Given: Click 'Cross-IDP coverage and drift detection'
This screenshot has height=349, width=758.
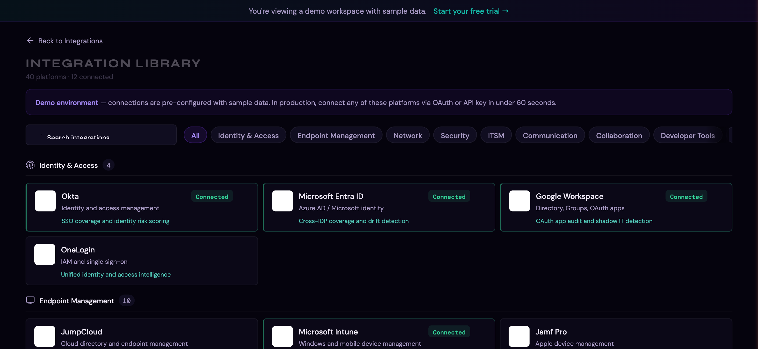Looking at the screenshot, I should [x=353, y=221].
